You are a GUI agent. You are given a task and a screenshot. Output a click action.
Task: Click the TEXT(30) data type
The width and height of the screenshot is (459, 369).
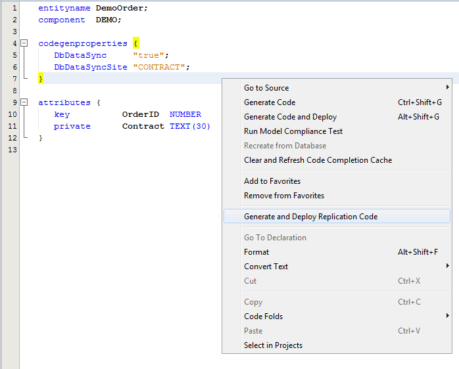click(189, 126)
